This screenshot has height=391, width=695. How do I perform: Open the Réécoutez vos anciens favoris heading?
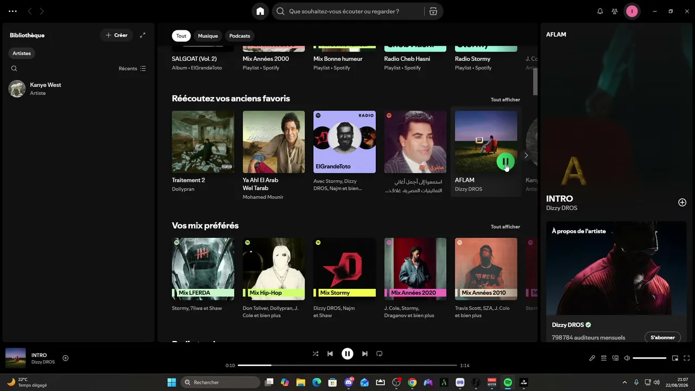click(x=231, y=98)
